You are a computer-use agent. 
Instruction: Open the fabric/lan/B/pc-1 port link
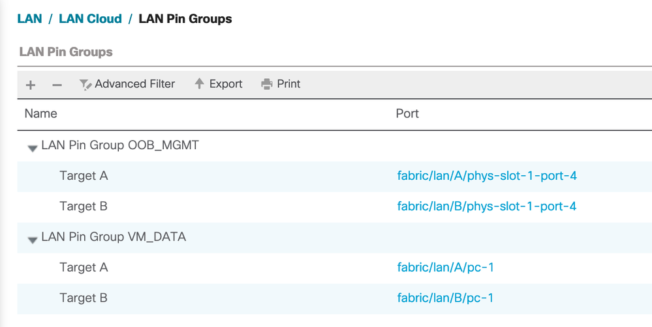click(445, 298)
